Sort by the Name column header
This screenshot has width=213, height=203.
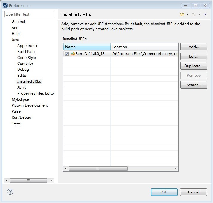point(87,47)
